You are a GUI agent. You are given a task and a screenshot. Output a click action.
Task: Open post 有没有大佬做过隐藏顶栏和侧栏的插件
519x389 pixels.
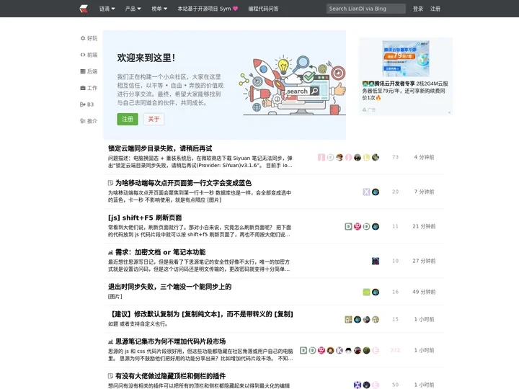[170, 376]
